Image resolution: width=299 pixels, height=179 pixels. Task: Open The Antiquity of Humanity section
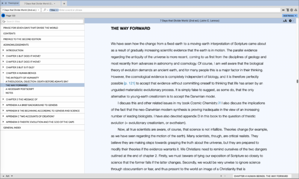pyautogui.click(x=22, y=78)
